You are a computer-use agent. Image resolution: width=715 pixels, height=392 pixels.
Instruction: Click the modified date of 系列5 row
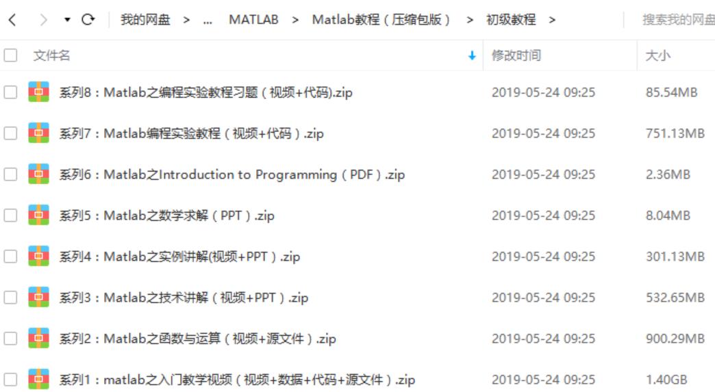pyautogui.click(x=543, y=215)
